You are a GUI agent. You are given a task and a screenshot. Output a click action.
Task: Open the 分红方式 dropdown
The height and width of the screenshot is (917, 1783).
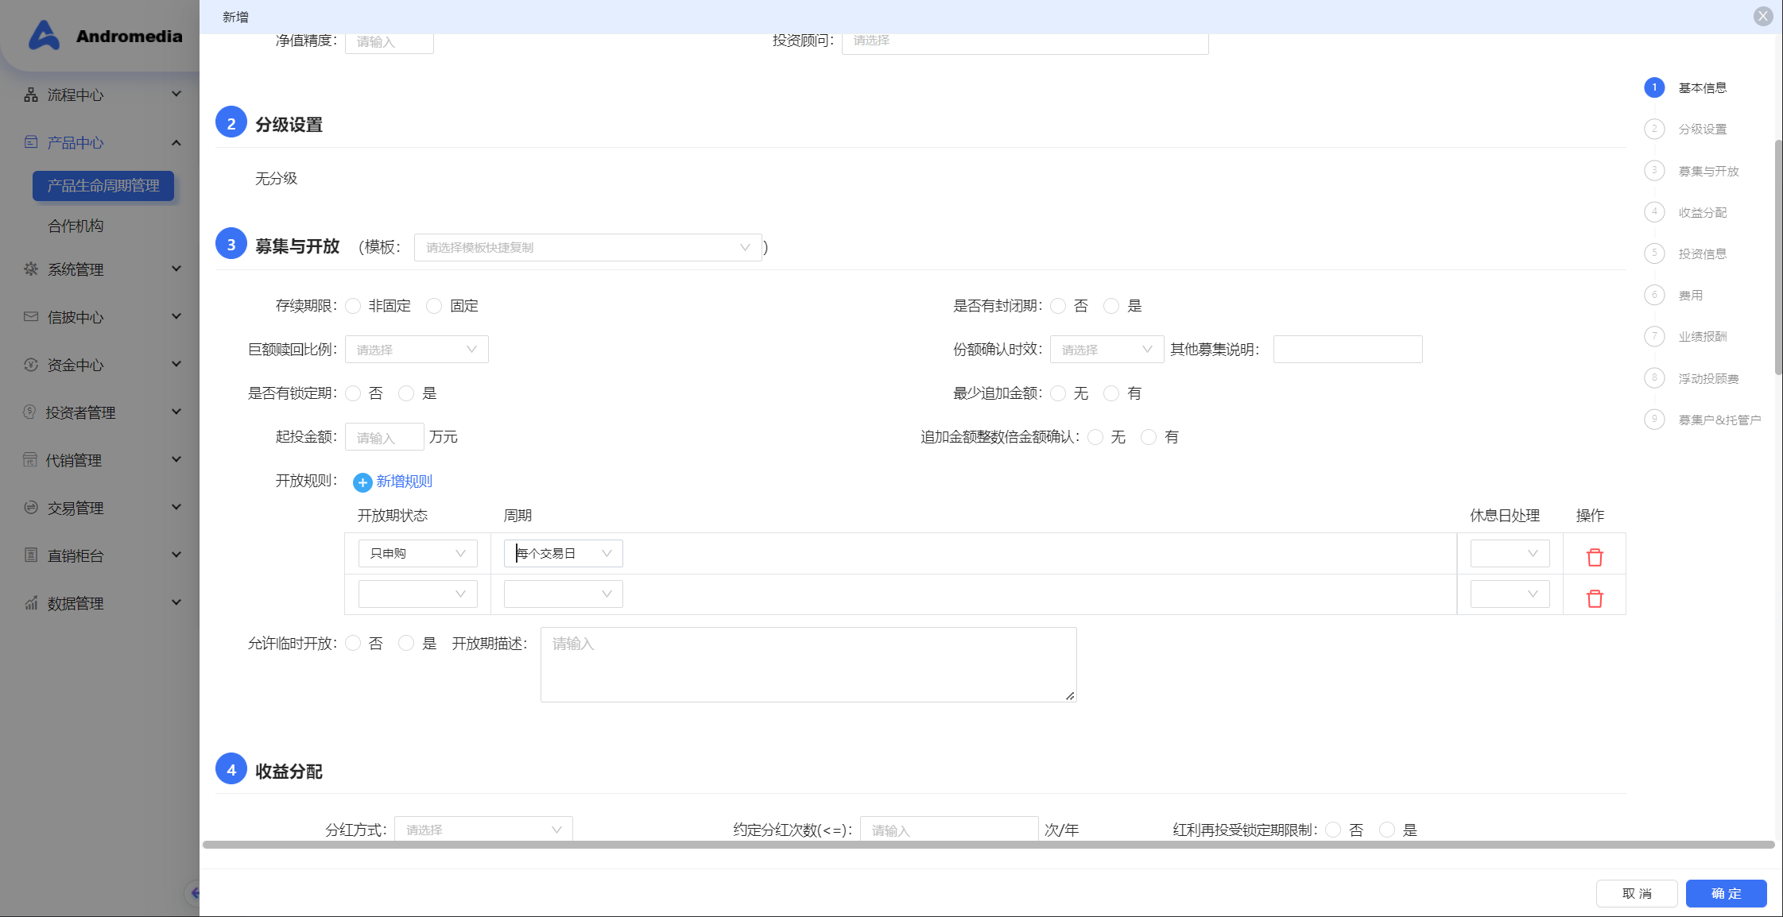coord(483,829)
